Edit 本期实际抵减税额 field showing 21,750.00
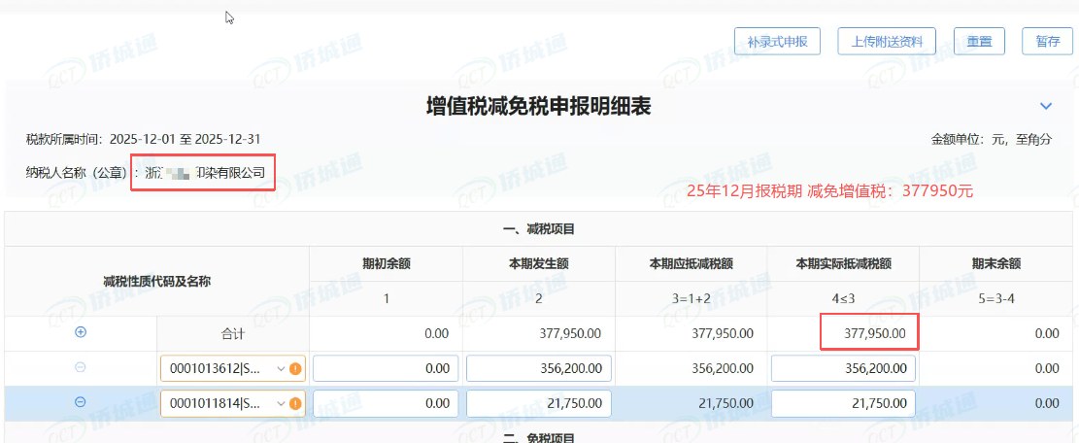The height and width of the screenshot is (443, 1079). pyautogui.click(x=844, y=403)
